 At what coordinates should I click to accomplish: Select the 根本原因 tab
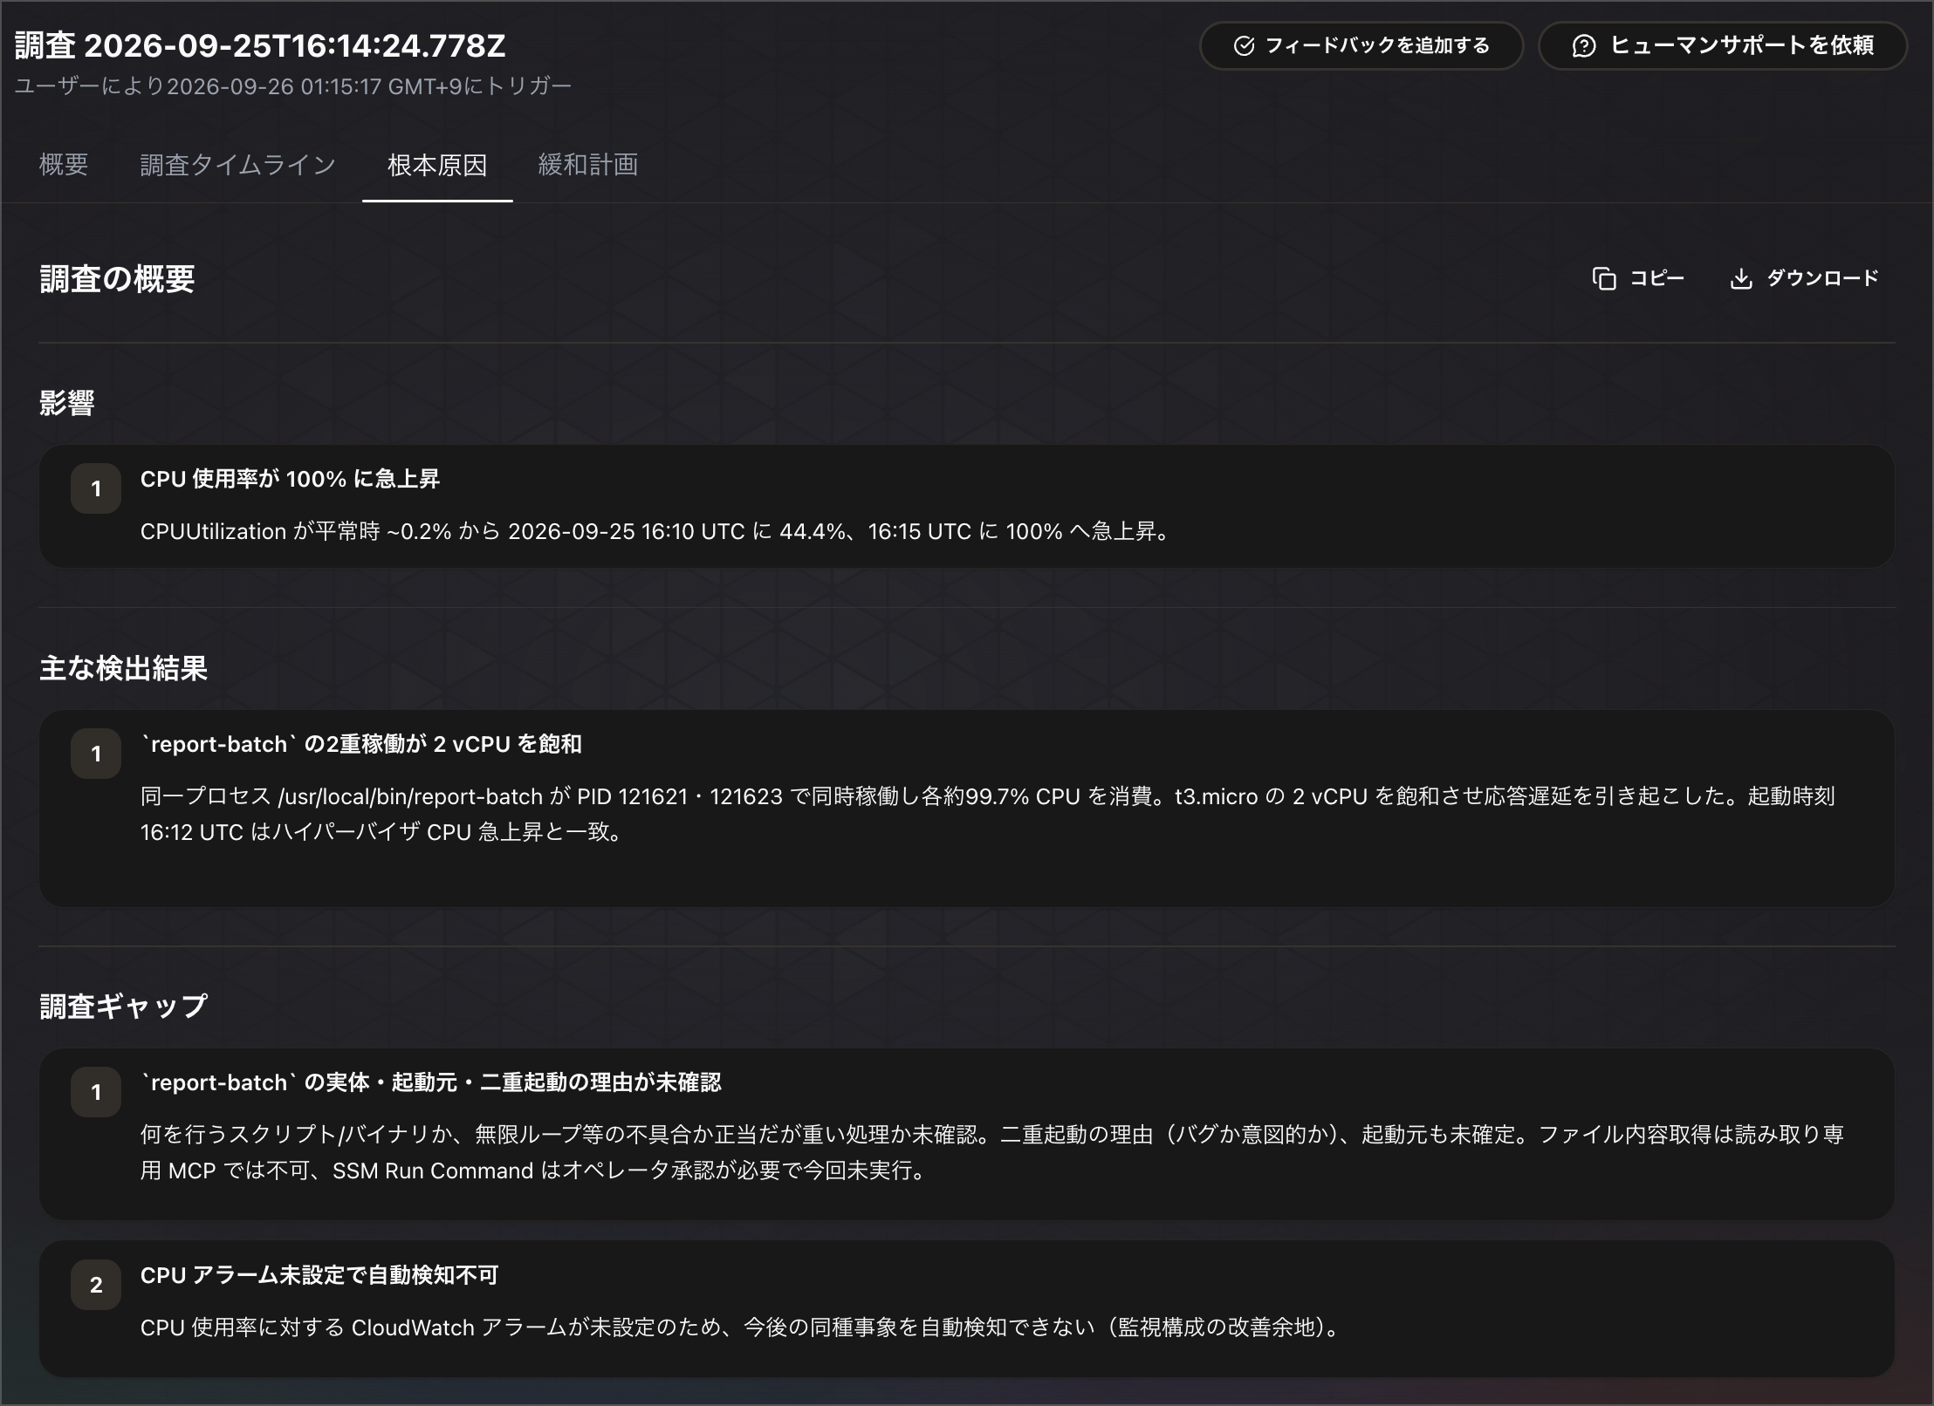tap(437, 165)
